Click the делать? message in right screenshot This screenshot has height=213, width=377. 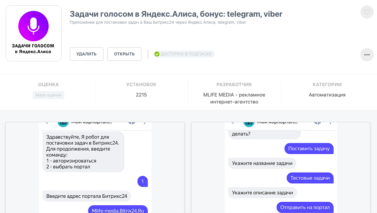point(264,134)
